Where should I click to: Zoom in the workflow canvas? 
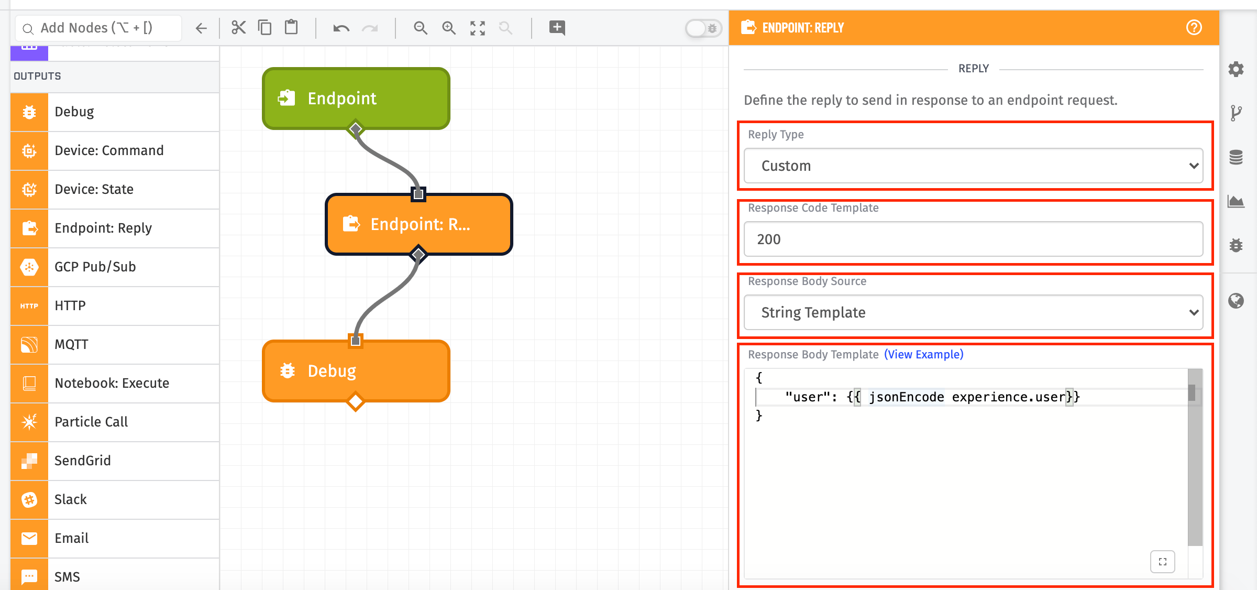(449, 28)
